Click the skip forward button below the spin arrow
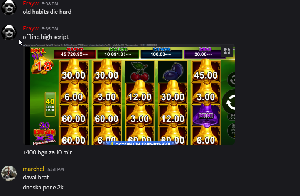 point(231,117)
